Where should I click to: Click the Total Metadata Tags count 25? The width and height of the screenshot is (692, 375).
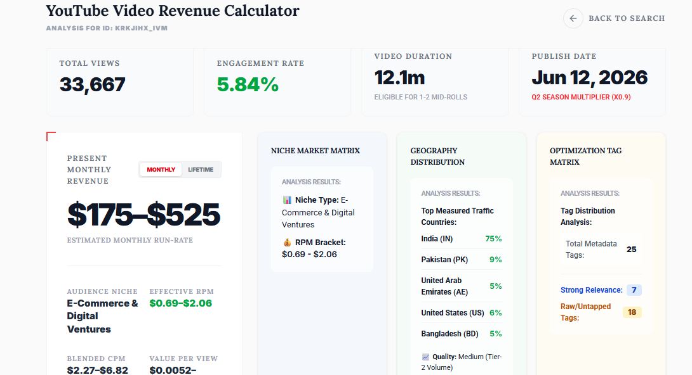(632, 250)
